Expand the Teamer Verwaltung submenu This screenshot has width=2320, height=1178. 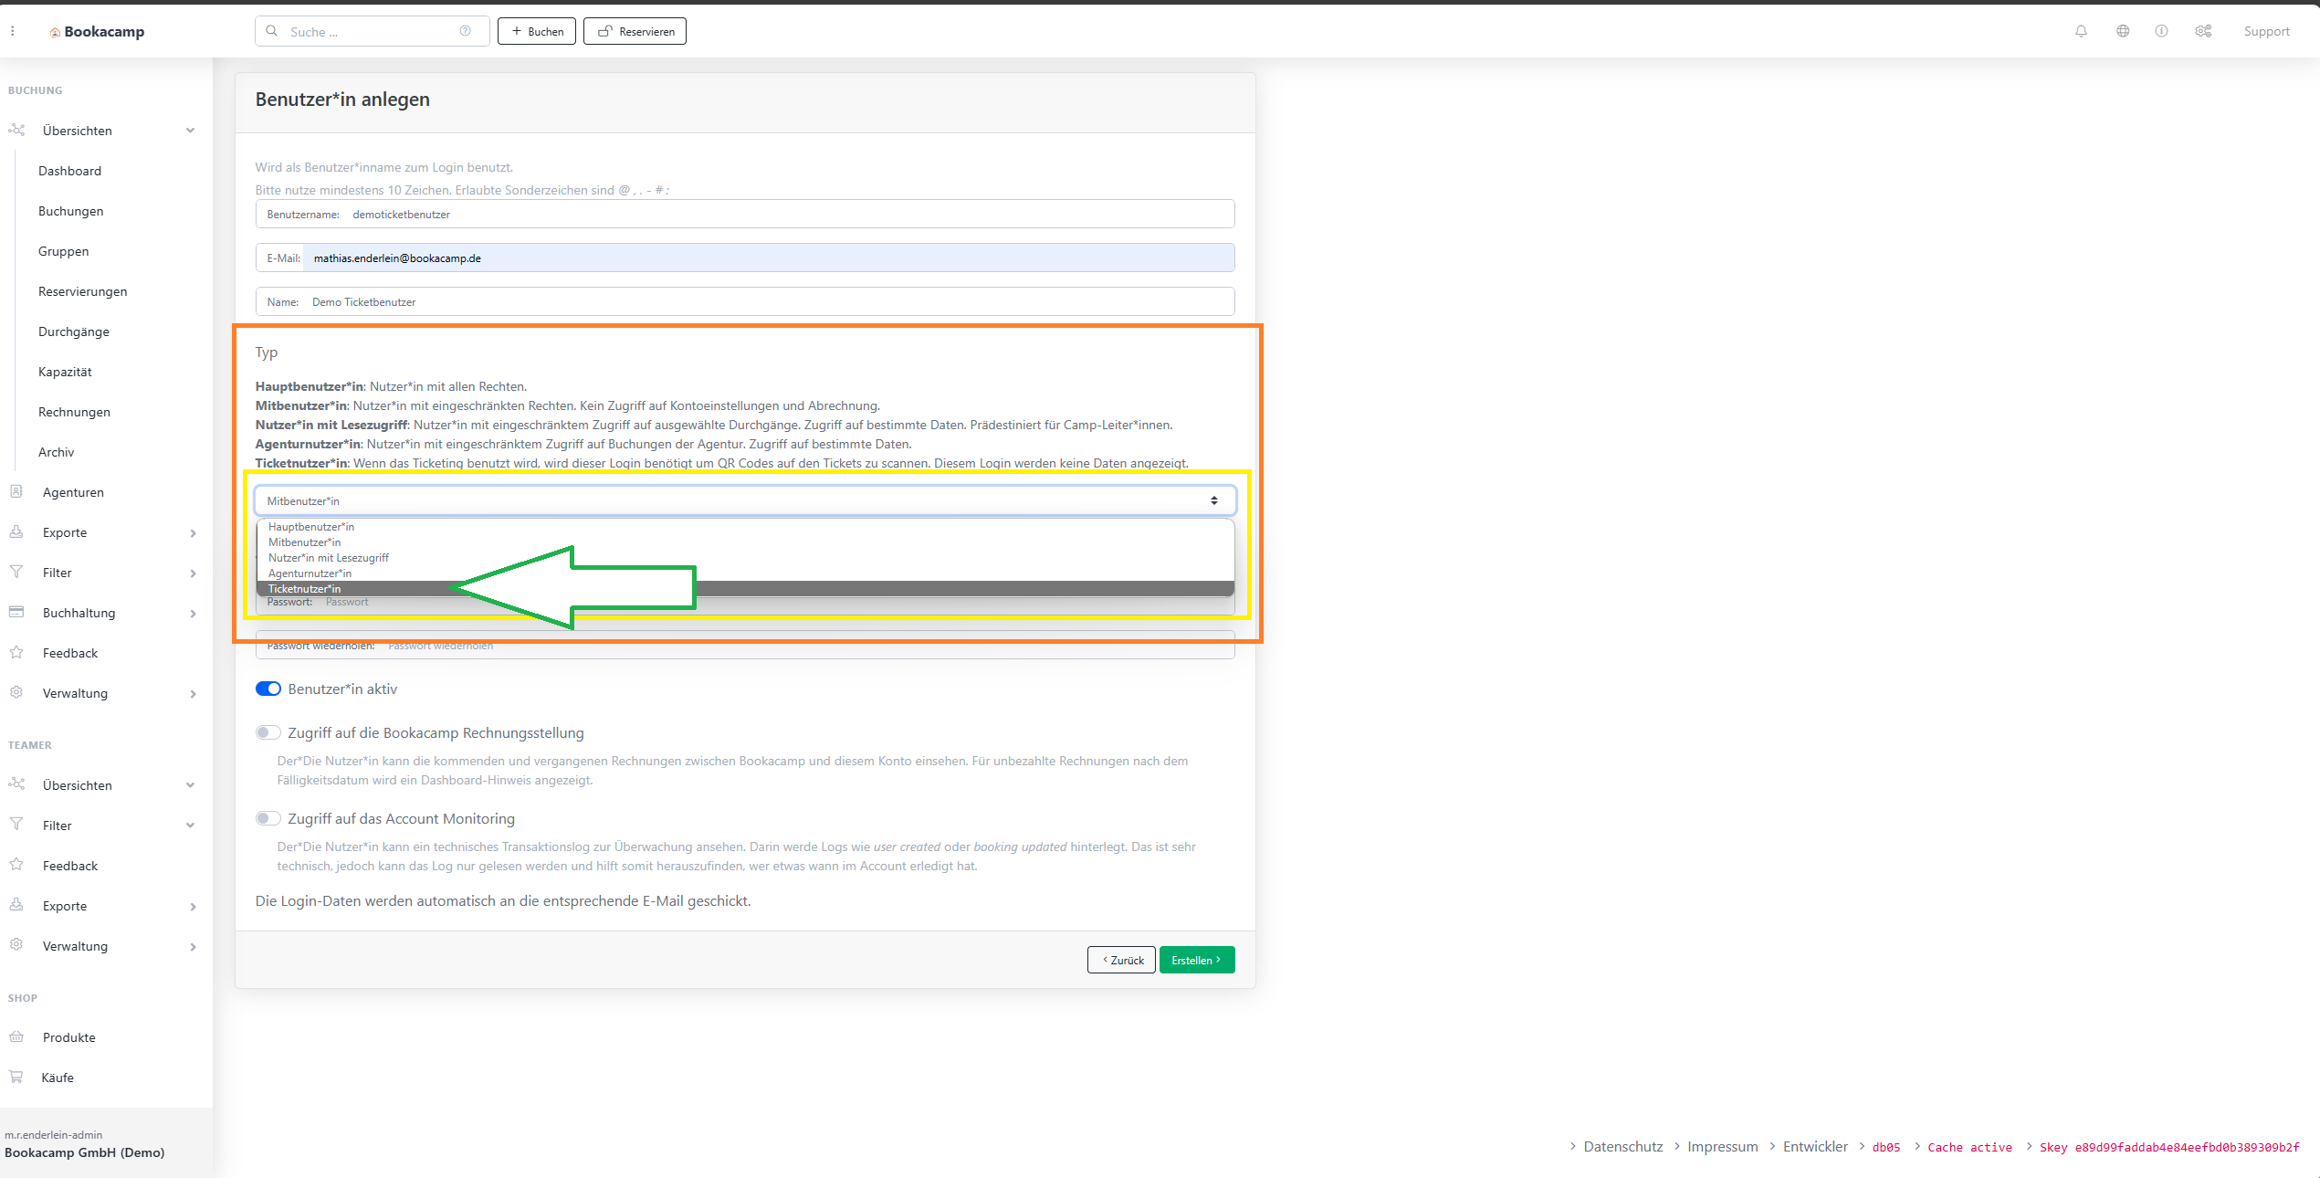coord(193,947)
